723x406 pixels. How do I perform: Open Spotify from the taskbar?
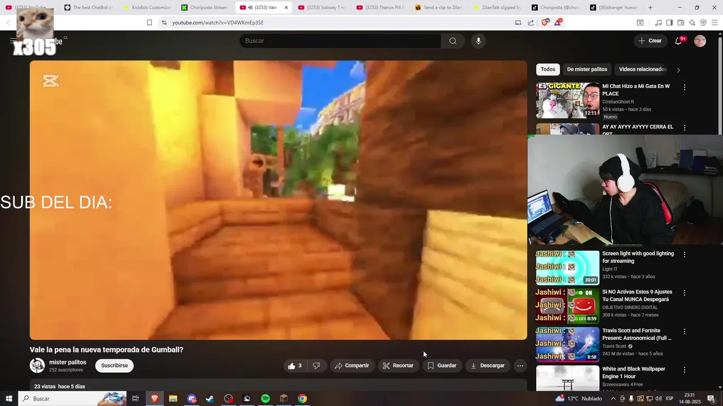click(265, 399)
